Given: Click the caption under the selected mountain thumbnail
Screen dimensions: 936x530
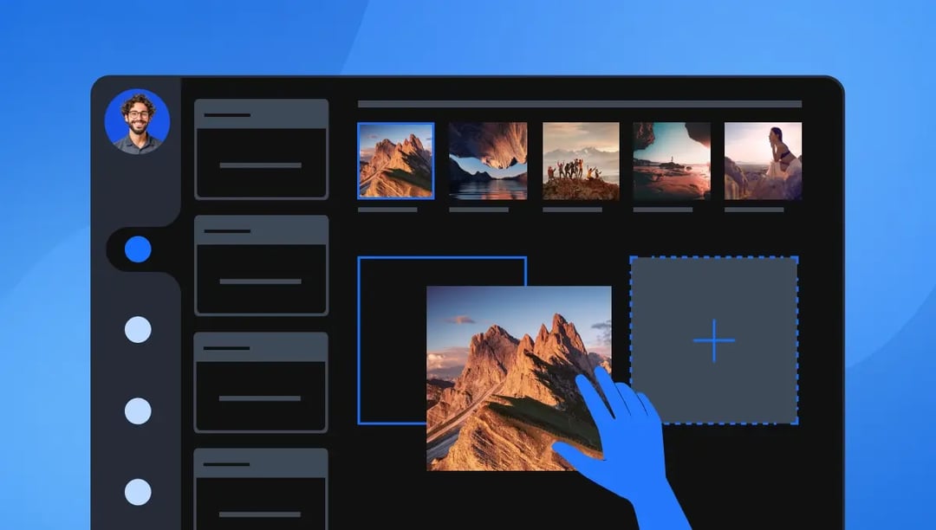Looking at the screenshot, I should click(387, 210).
